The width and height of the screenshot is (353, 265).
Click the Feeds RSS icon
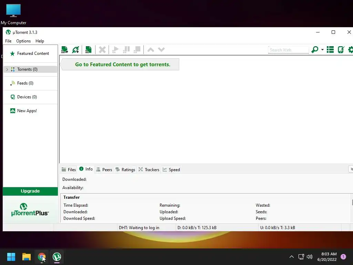[x=13, y=83]
